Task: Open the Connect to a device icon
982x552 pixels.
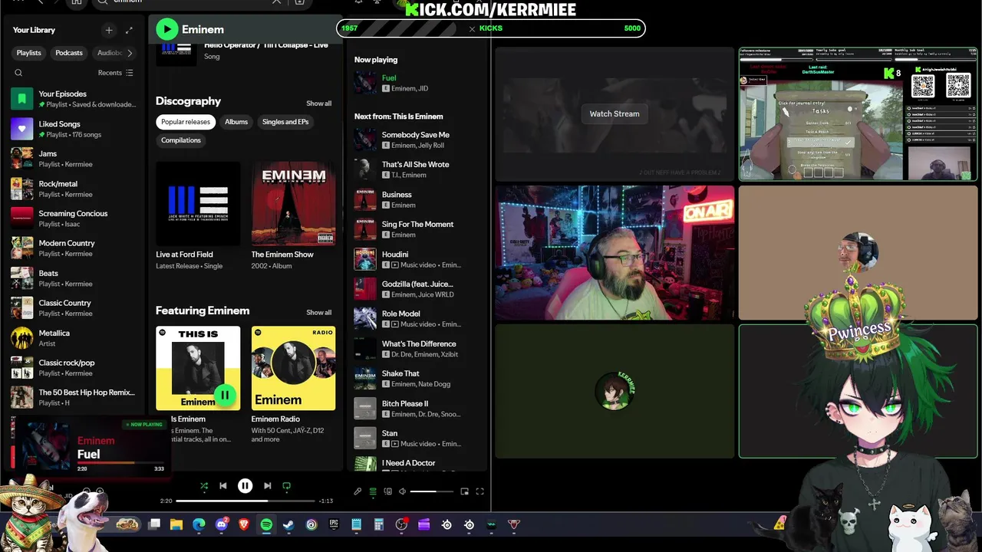Action: coord(388,491)
